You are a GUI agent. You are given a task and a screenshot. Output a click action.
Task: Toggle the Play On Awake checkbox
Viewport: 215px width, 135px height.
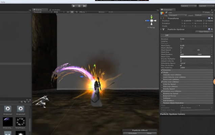point(181,65)
